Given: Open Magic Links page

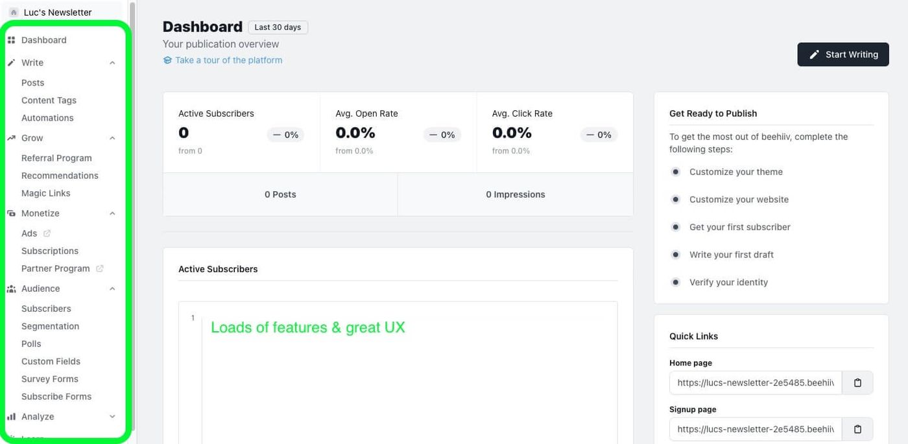Looking at the screenshot, I should (x=45, y=193).
